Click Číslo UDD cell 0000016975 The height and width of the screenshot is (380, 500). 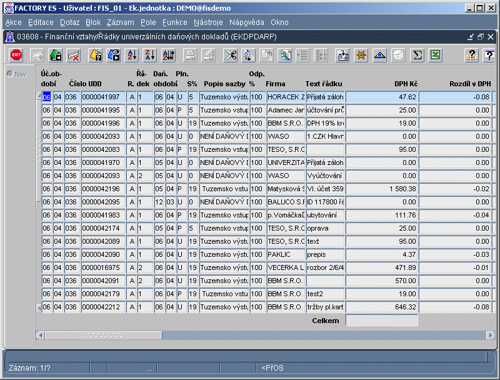103,267
